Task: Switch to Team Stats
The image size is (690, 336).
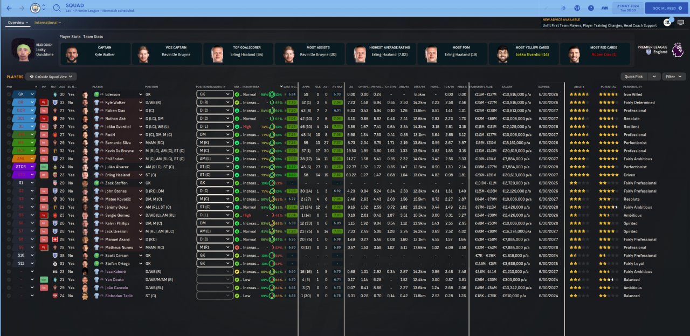Action: tap(93, 37)
